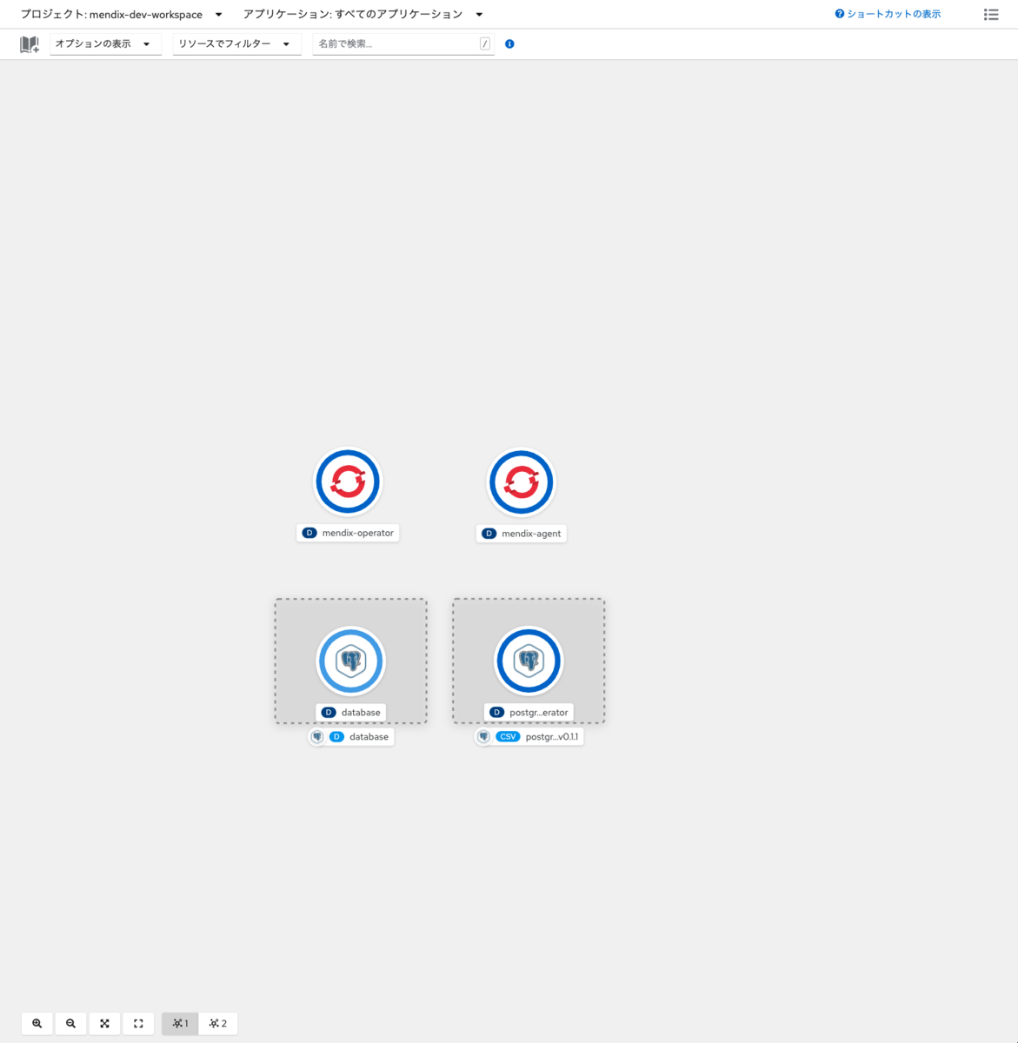Zoom in on the topology
Image resolution: width=1018 pixels, height=1043 pixels.
pyautogui.click(x=37, y=1024)
